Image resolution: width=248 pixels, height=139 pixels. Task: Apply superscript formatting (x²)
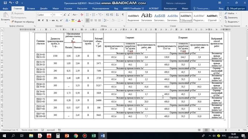point(61,20)
